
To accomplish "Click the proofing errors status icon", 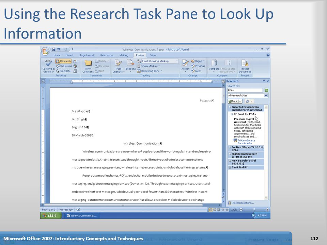I will 78,210.
